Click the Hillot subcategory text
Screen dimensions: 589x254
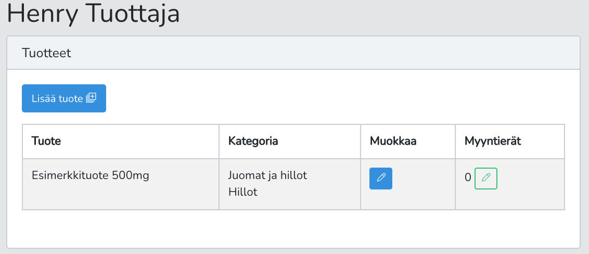coord(242,192)
